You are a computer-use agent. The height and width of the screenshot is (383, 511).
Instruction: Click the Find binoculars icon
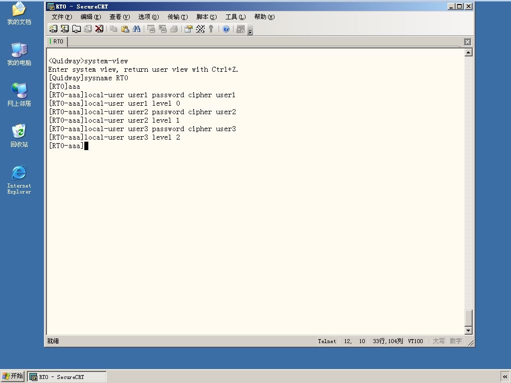point(137,29)
